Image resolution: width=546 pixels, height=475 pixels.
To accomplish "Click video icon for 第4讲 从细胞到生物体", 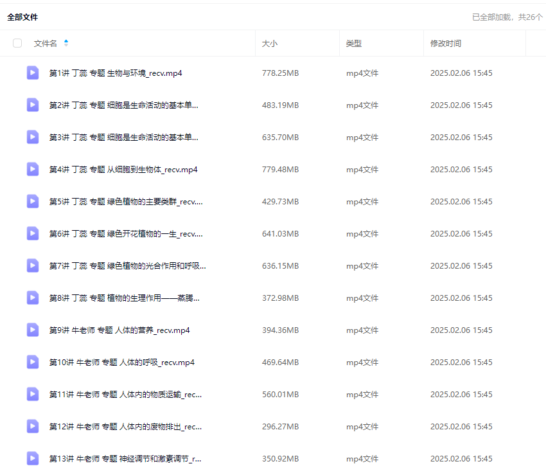I will pos(33,169).
